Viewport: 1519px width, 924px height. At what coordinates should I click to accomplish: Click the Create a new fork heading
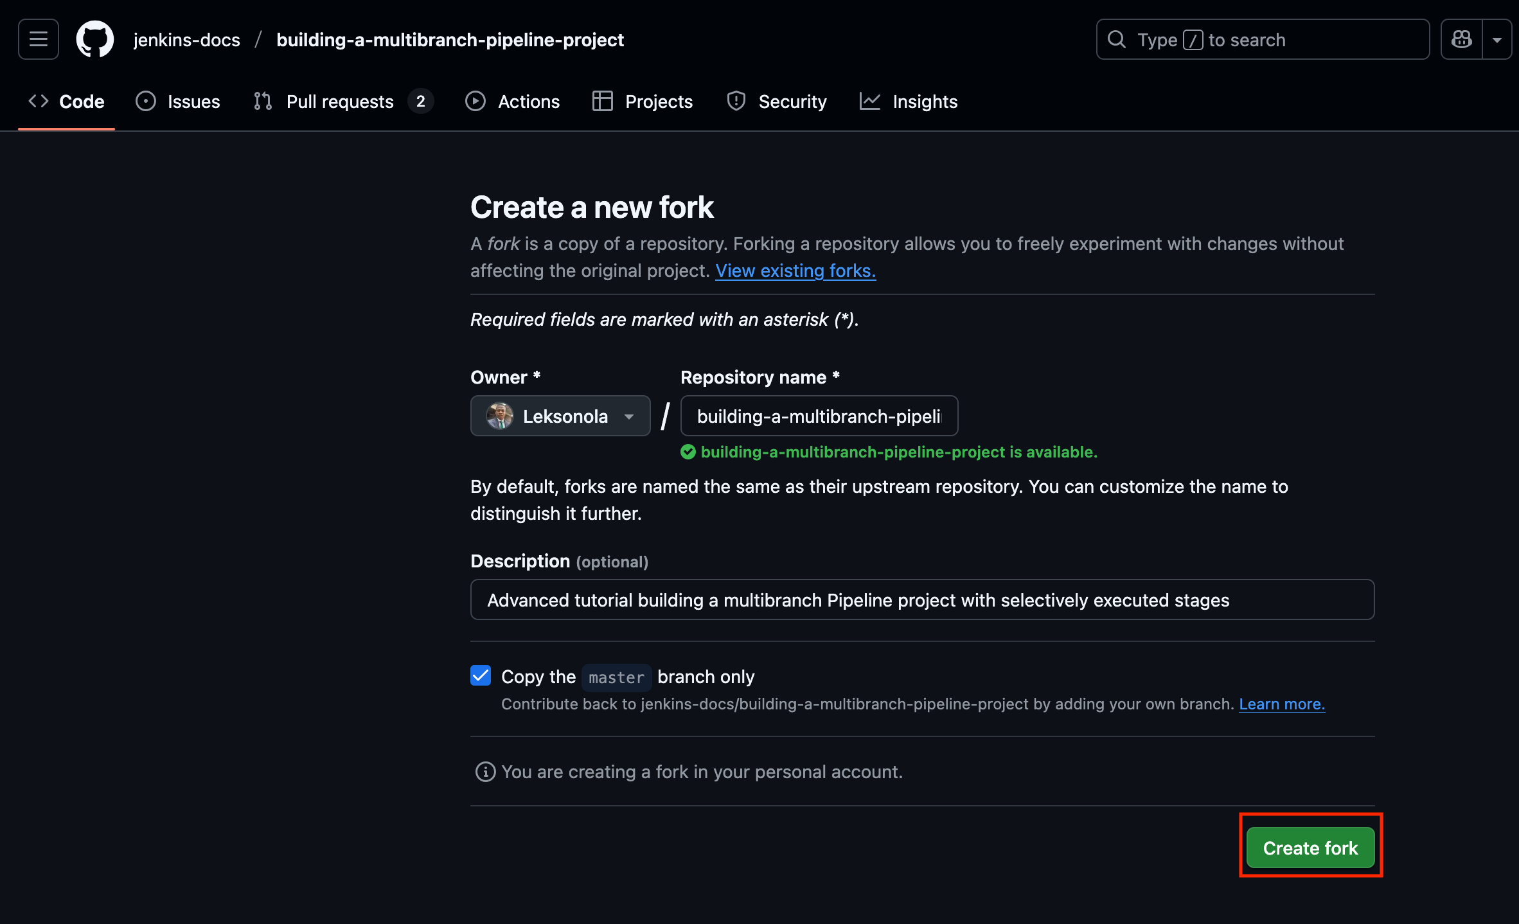tap(592, 207)
